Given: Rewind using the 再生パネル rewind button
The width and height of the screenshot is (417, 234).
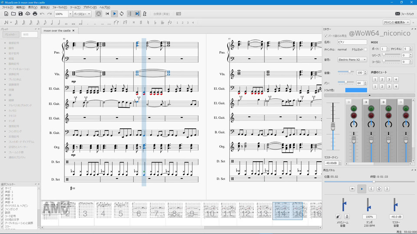Looking at the screenshot, I should [x=352, y=189].
